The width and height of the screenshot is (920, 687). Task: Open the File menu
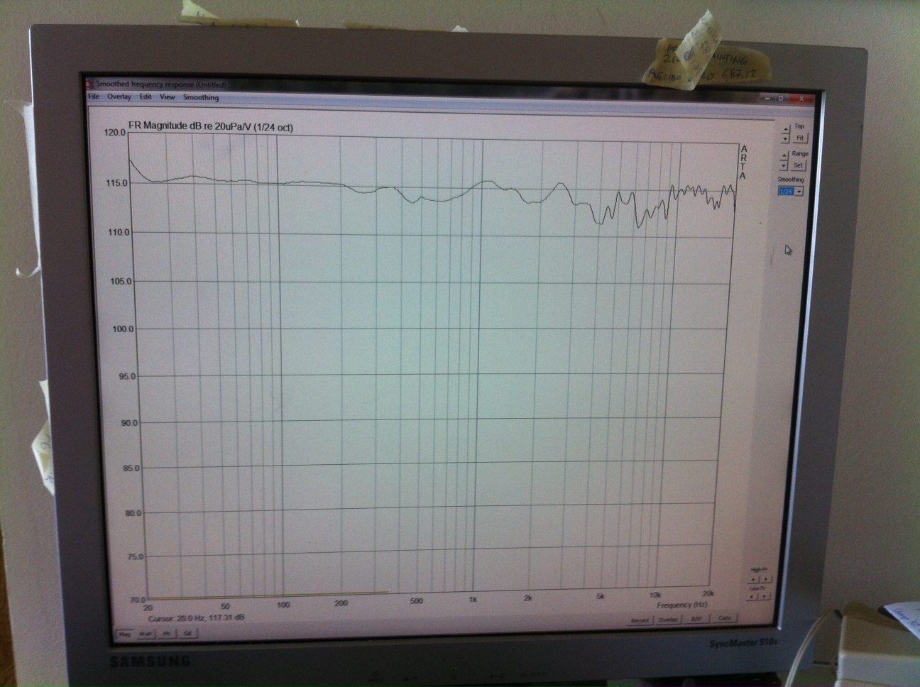coord(93,97)
